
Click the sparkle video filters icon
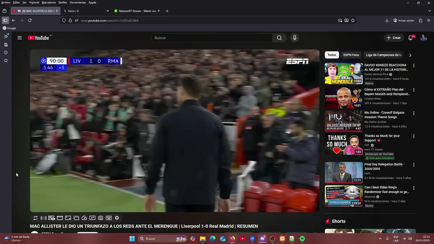pos(92,218)
